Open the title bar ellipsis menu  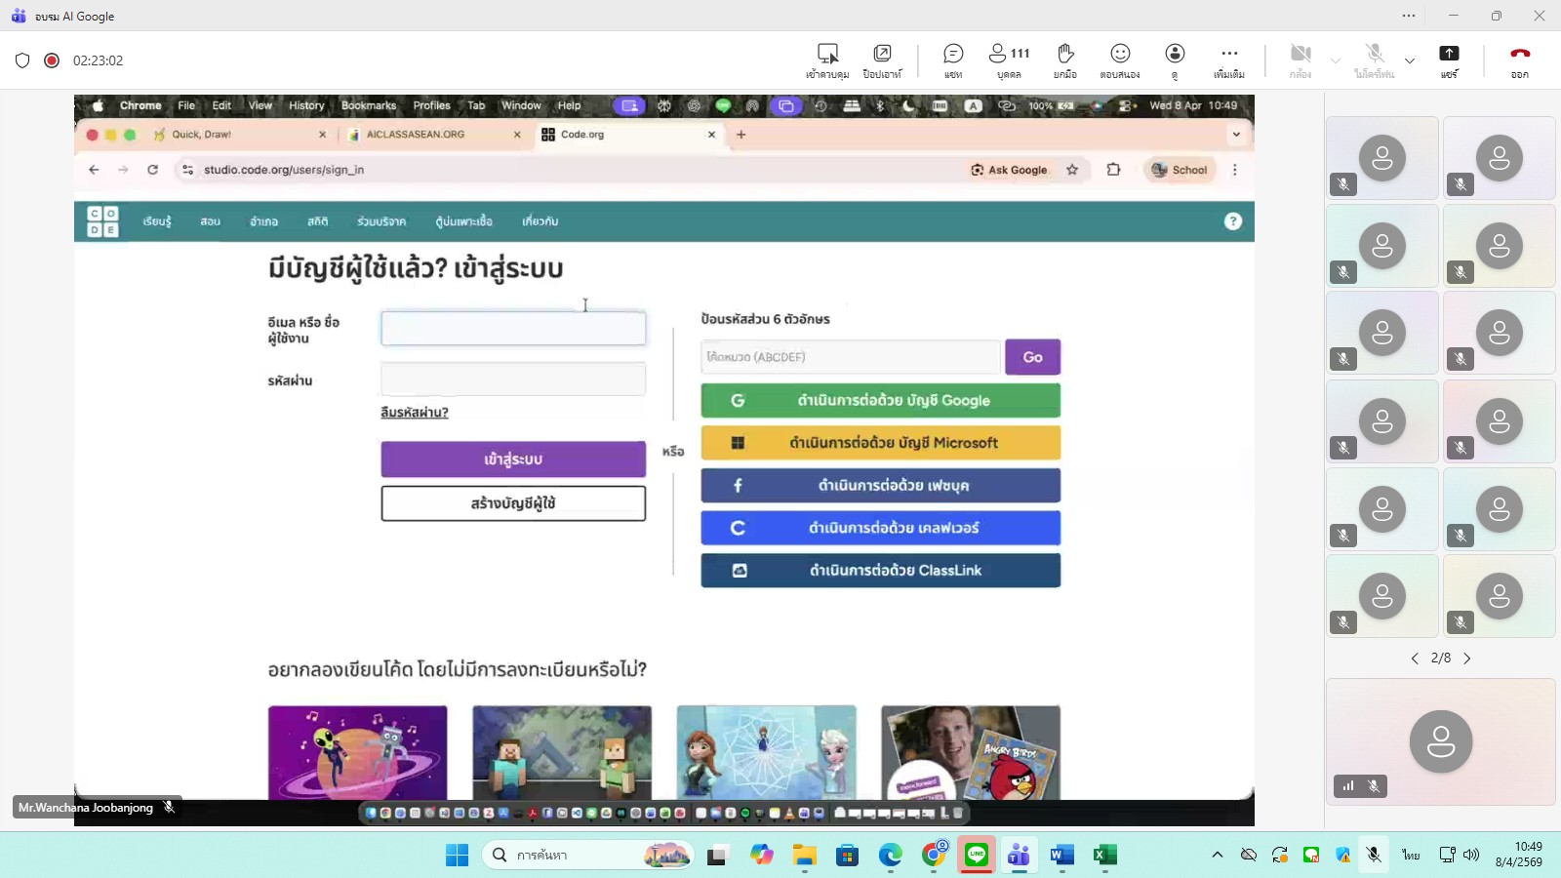coord(1409,16)
